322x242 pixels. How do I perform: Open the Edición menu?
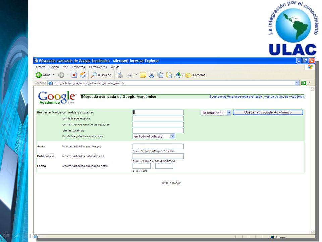pyautogui.click(x=54, y=67)
